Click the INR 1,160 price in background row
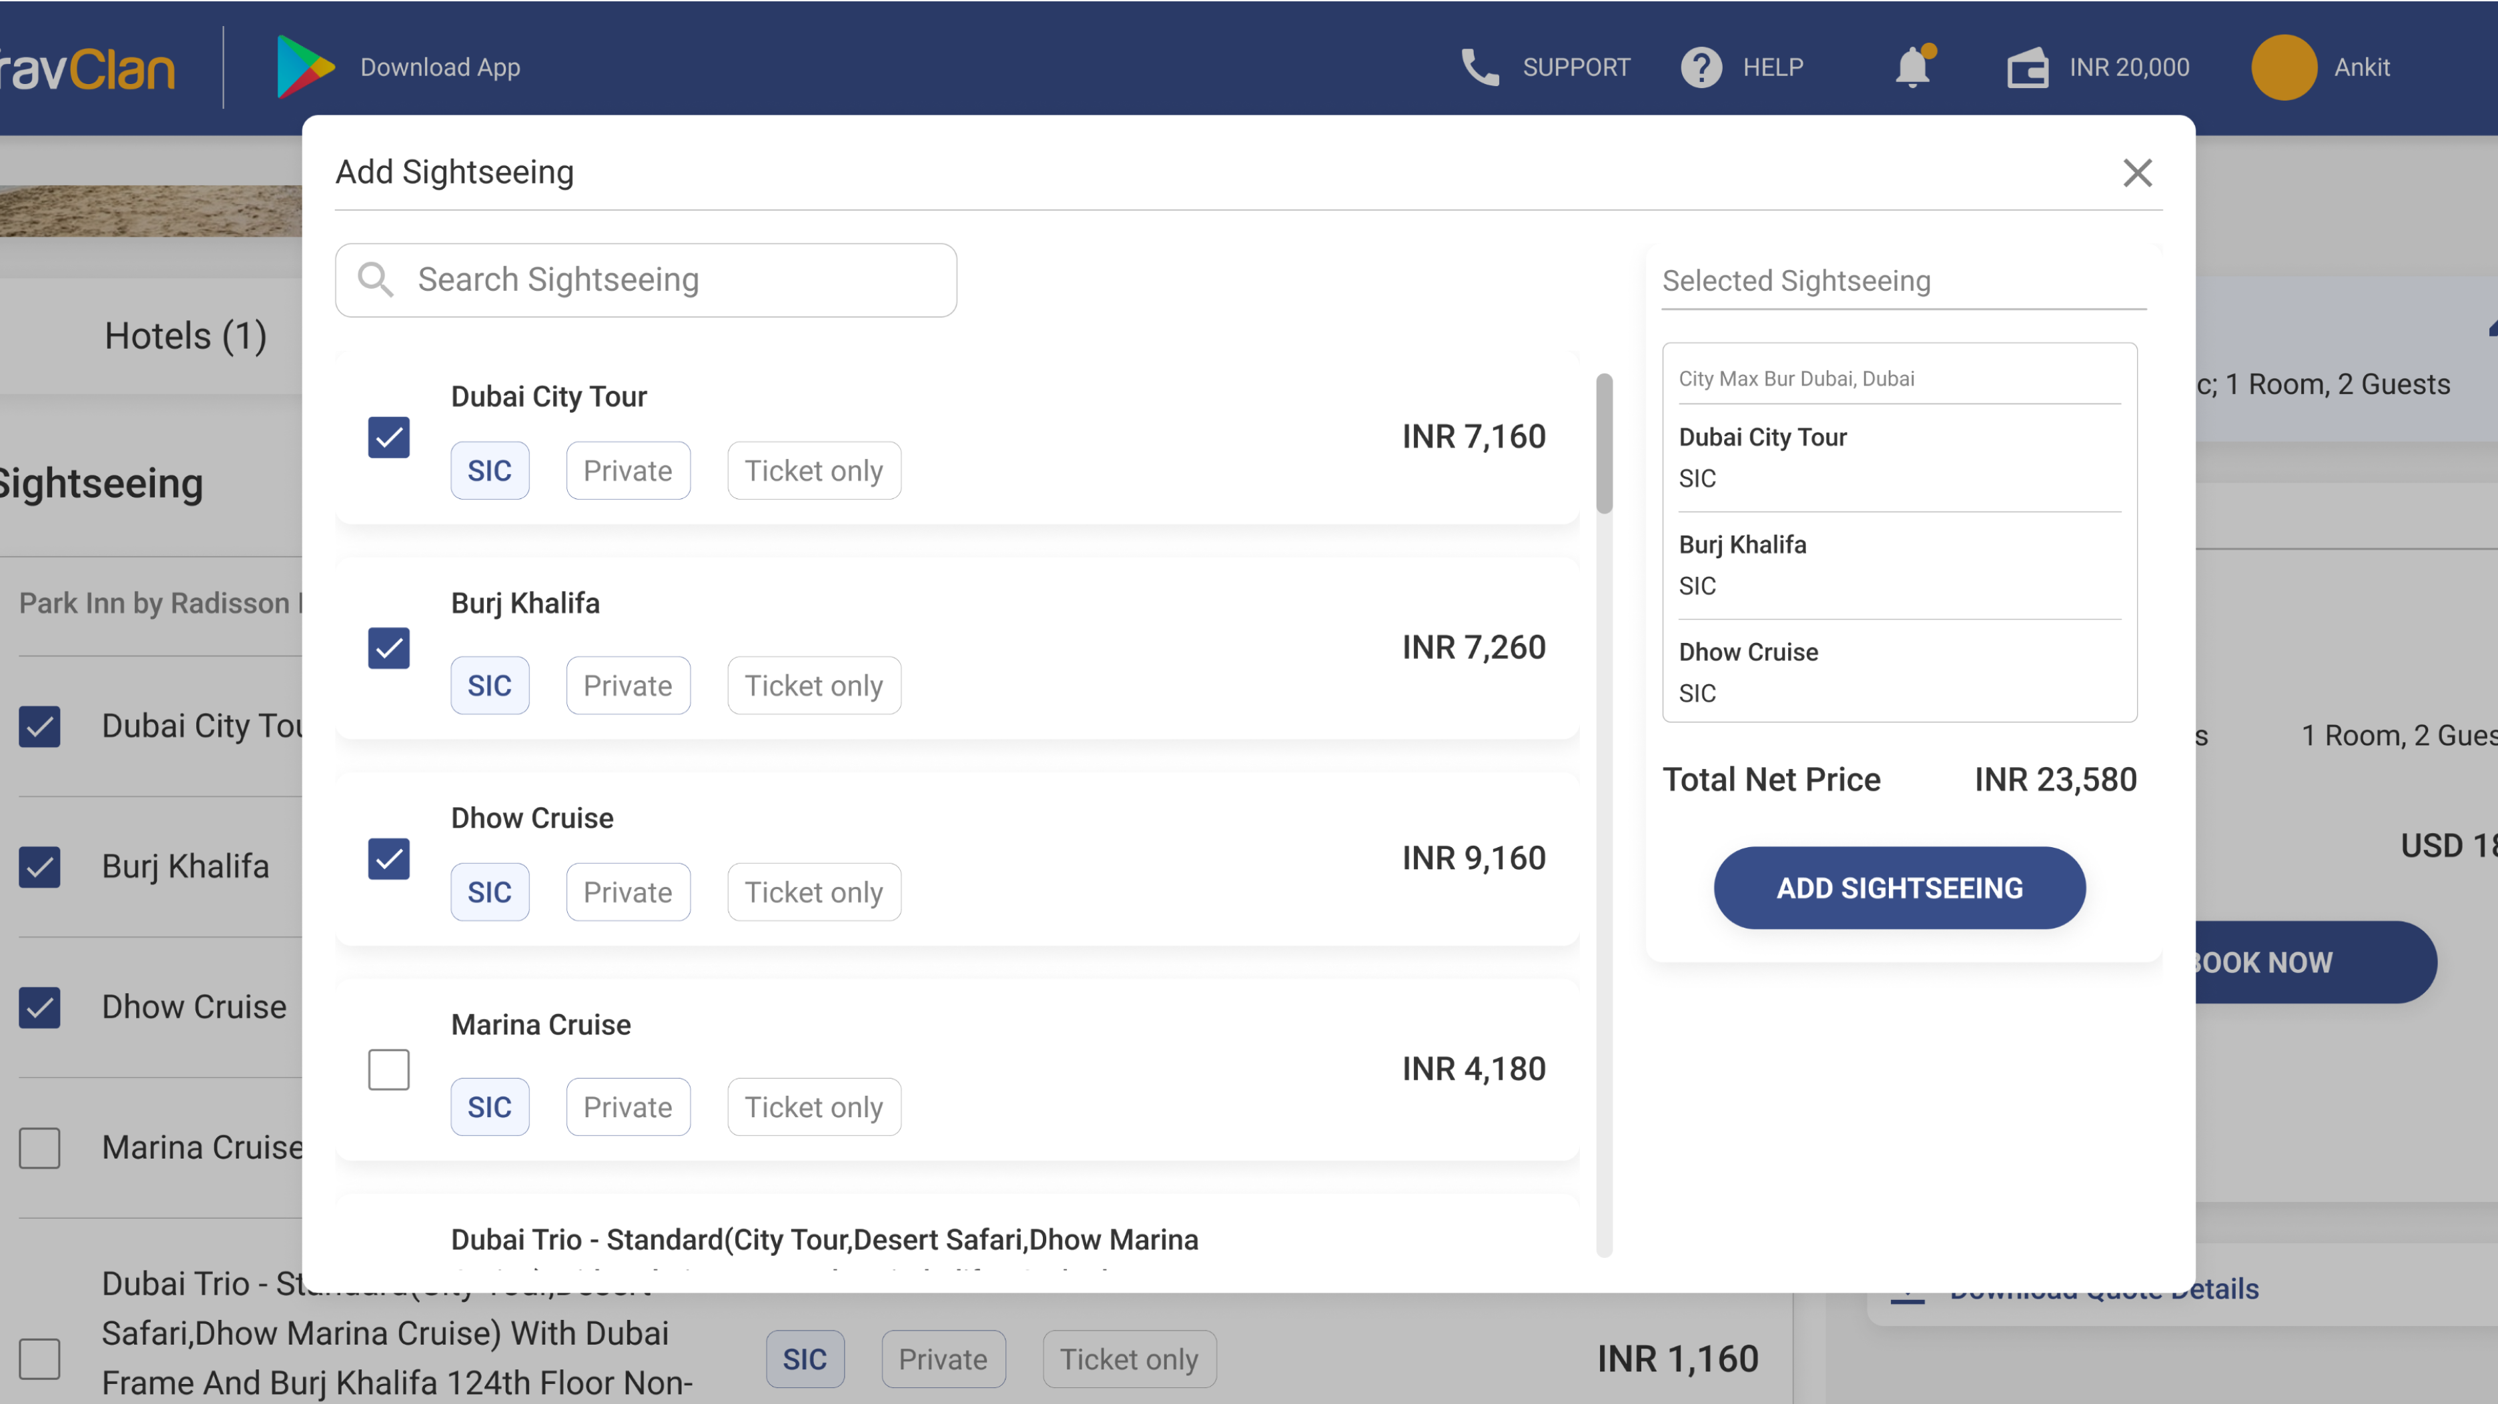2498x1404 pixels. pos(1677,1359)
